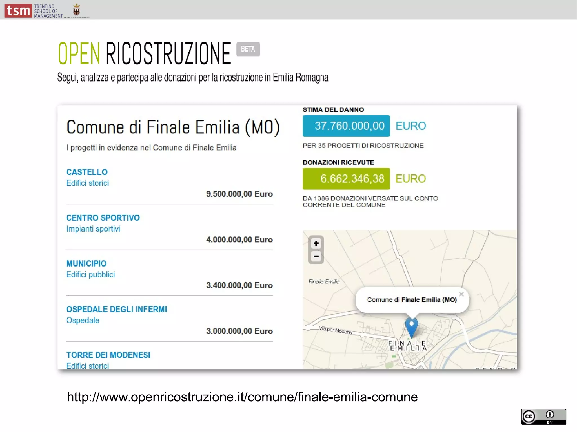The image size is (577, 432).
Task: Click the blue map pin marker
Action: click(x=411, y=327)
